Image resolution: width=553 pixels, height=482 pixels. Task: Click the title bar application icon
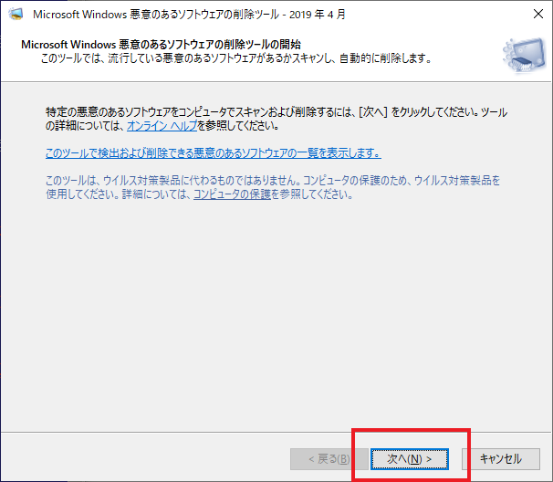[x=16, y=14]
